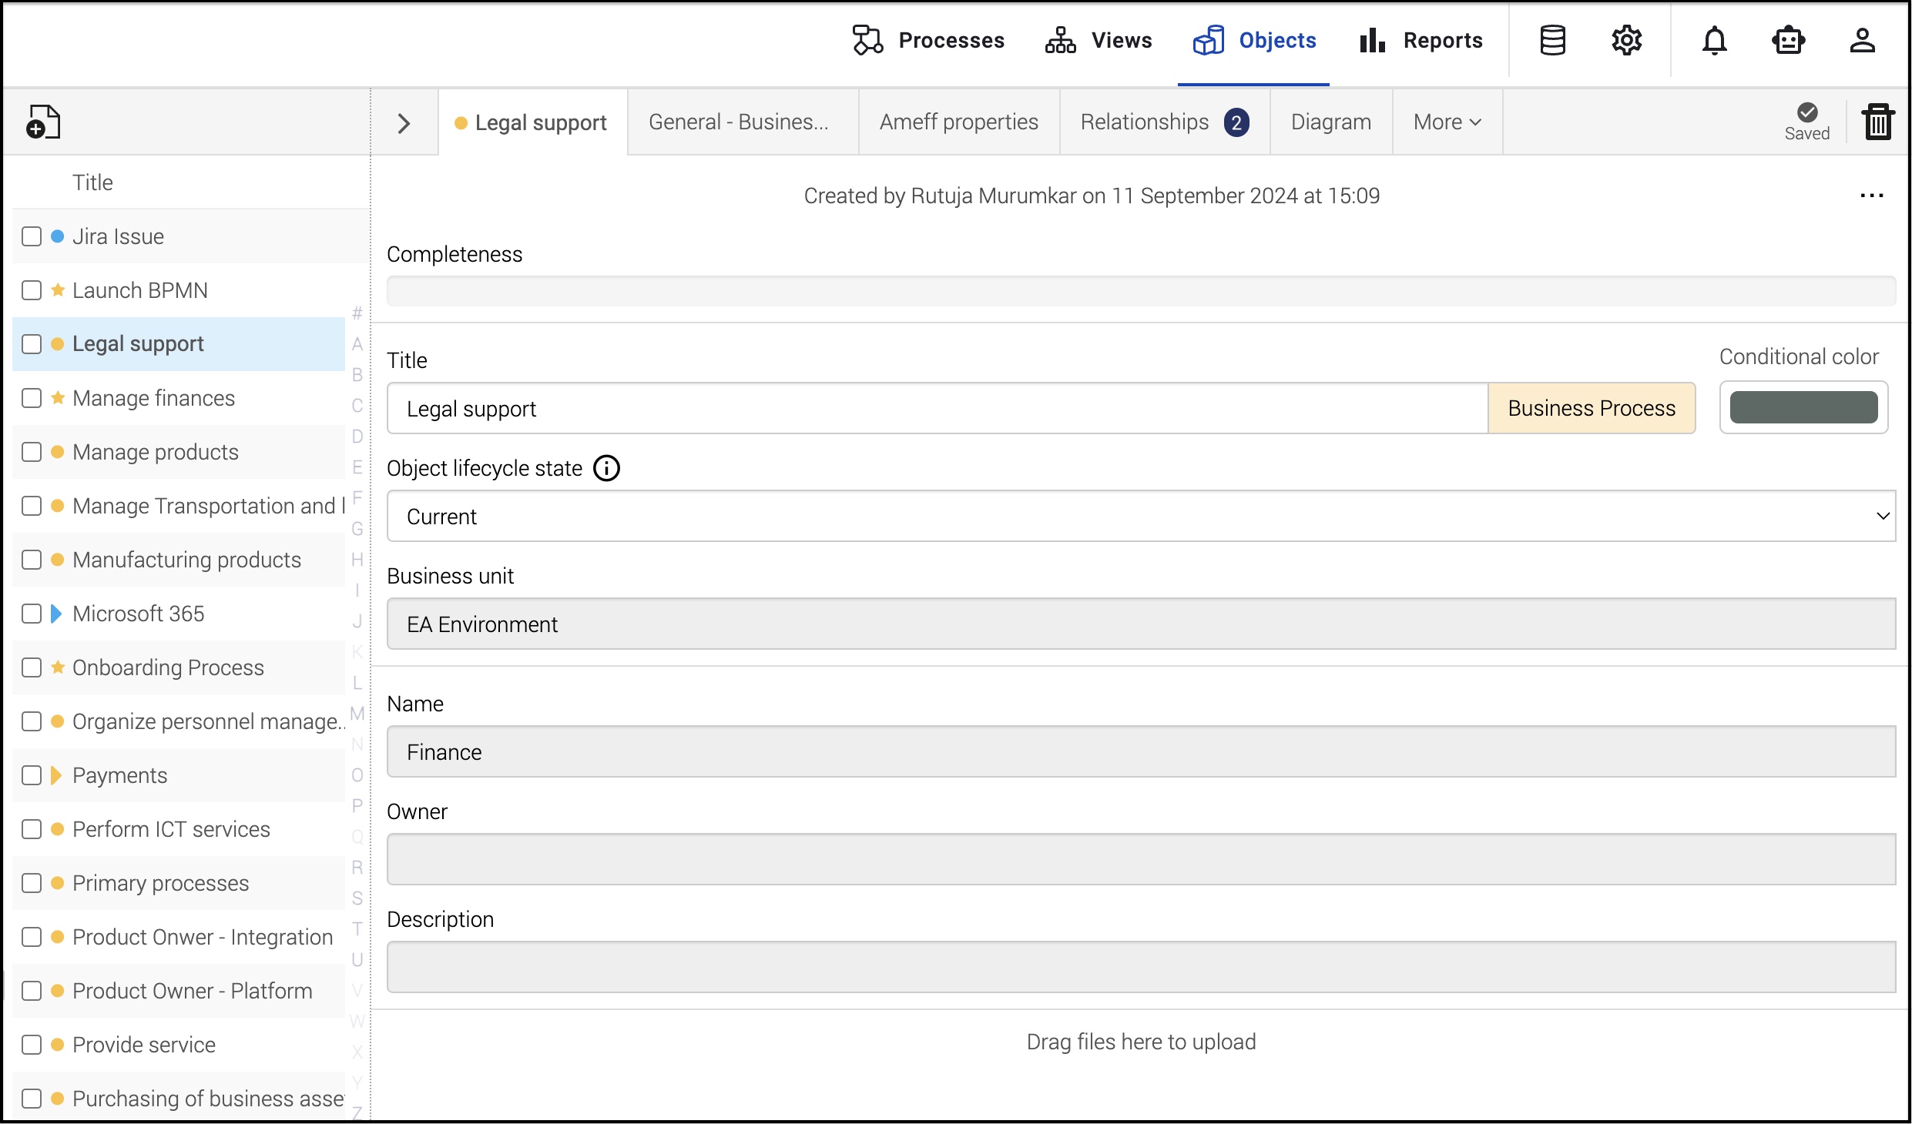Tick the Primary processes checkbox
Image resolution: width=1912 pixels, height=1124 pixels.
pyautogui.click(x=32, y=883)
